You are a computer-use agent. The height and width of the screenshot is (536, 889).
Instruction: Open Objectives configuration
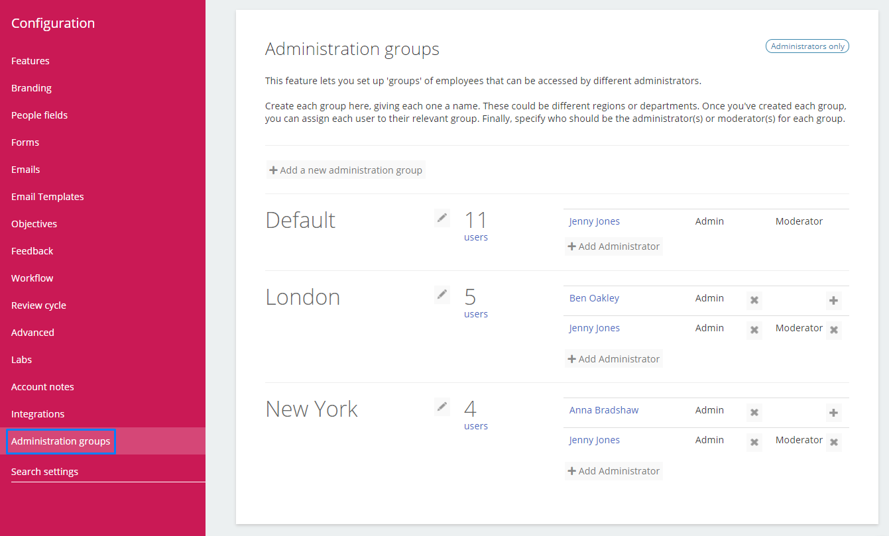pos(34,224)
